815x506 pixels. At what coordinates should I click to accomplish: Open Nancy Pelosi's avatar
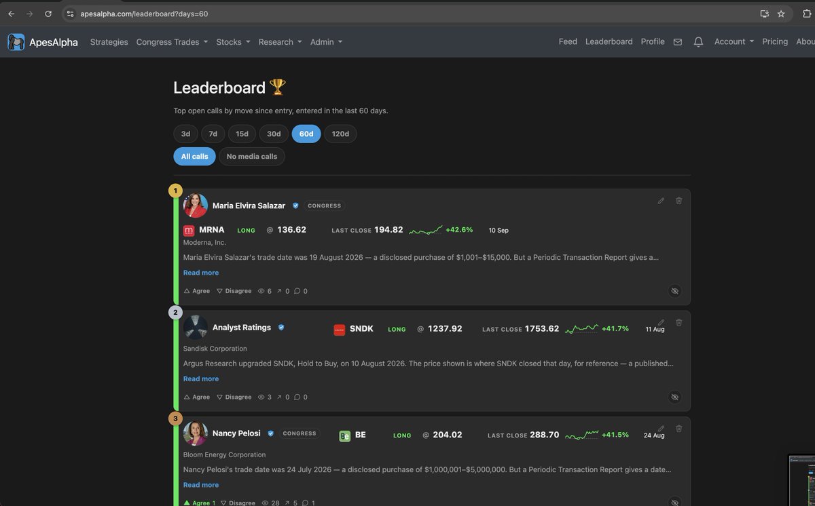click(x=196, y=433)
